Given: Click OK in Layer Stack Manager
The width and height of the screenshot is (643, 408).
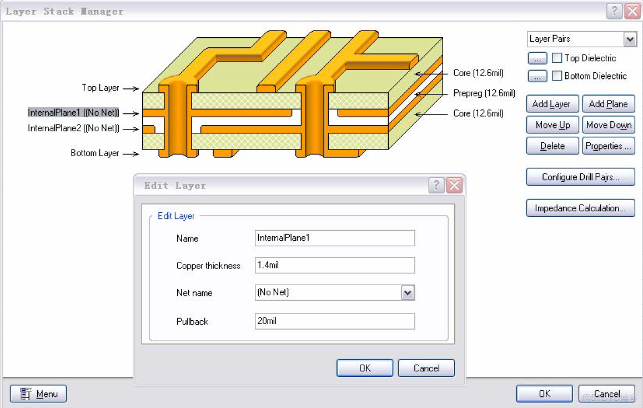Looking at the screenshot, I should (x=544, y=394).
